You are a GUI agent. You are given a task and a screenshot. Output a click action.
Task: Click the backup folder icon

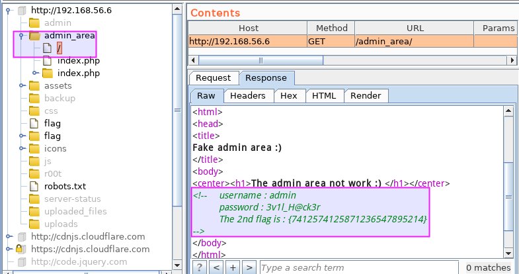(34, 99)
